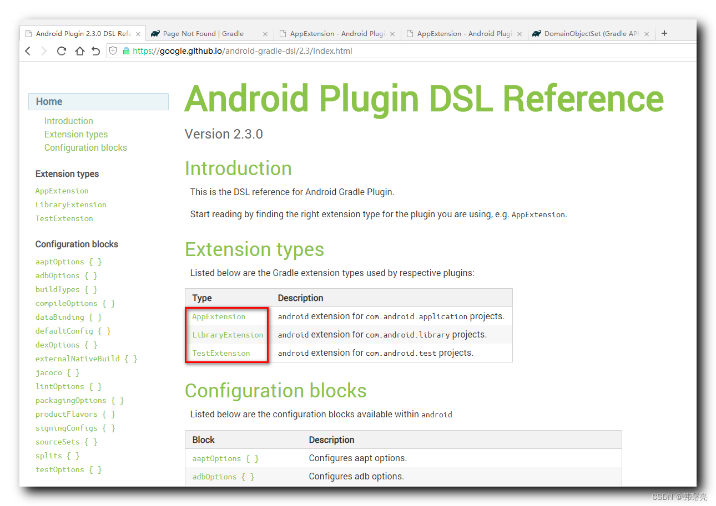This screenshot has height=506, width=716.
Task: Open jacoco { } sidebar link
Action: pyautogui.click(x=58, y=372)
